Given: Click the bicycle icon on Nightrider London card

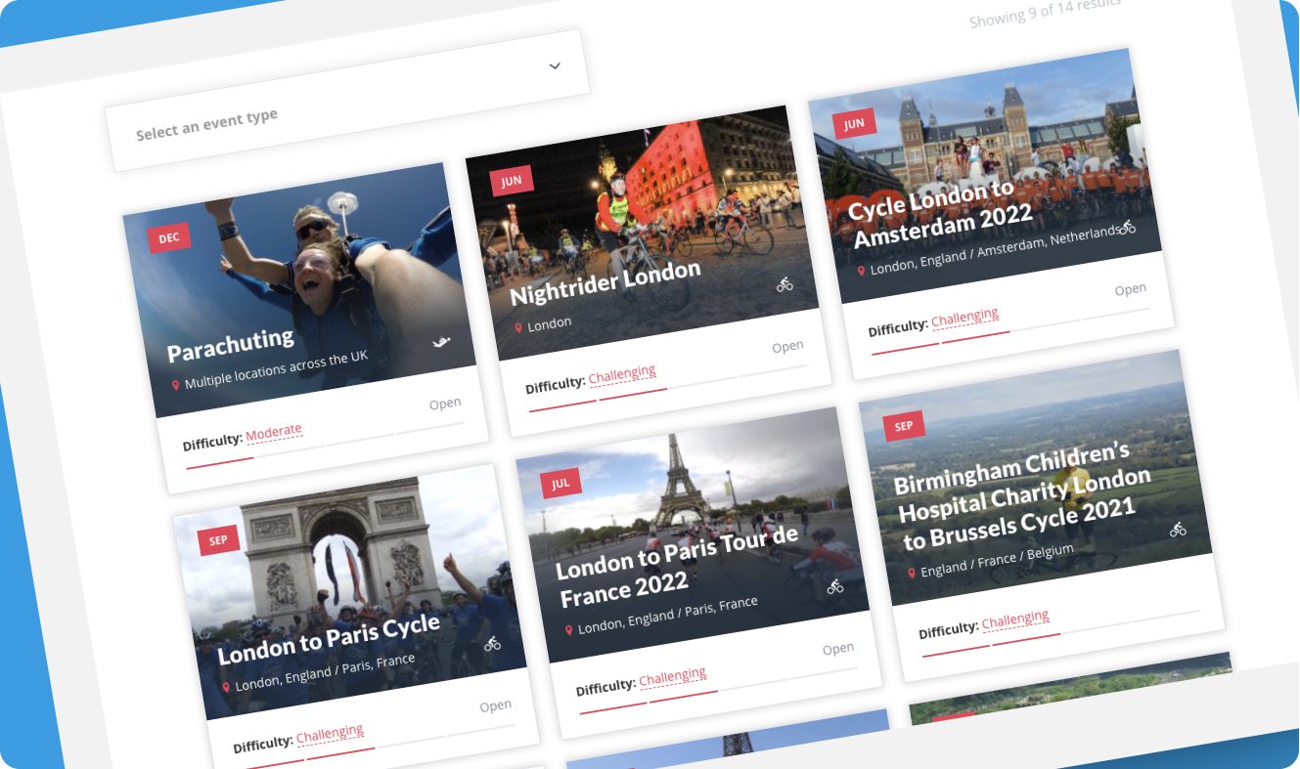Looking at the screenshot, I should tap(784, 284).
